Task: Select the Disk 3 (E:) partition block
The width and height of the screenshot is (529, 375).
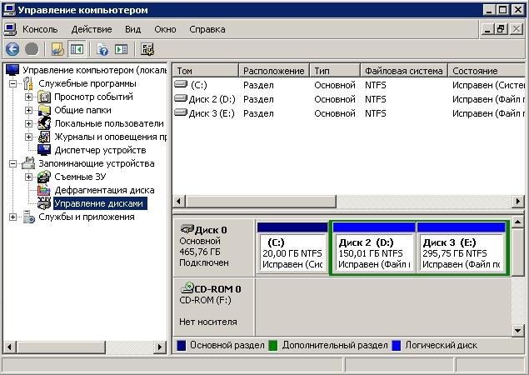Action: tap(461, 252)
